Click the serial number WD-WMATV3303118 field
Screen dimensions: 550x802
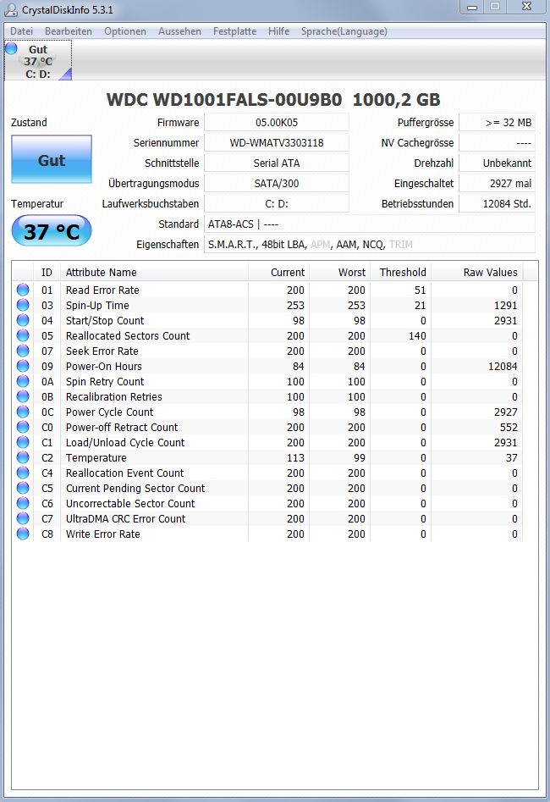pyautogui.click(x=277, y=143)
